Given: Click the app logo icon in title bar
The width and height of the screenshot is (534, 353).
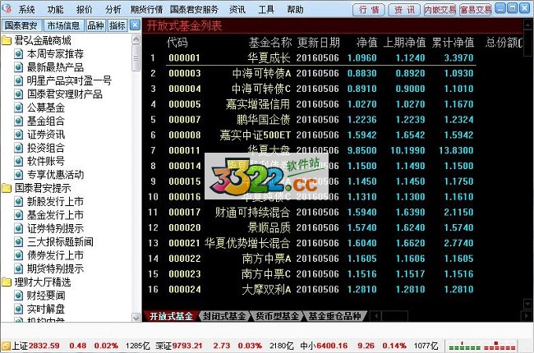Looking at the screenshot, I should pyautogui.click(x=7, y=9).
